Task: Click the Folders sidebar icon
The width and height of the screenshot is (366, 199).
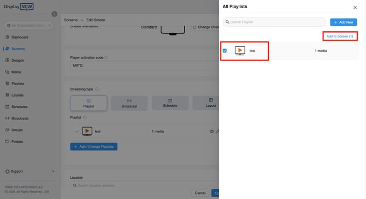Action: point(7,141)
